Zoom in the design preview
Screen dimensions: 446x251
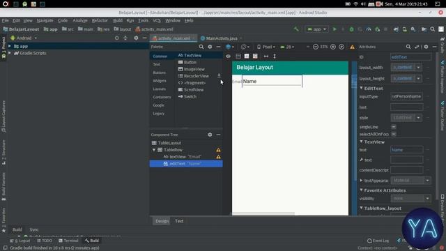(x=333, y=47)
